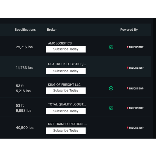Image resolution: width=156 pixels, height=156 pixels.
Task: Select the KING OF FREIGHT LLC broker name
Action: (x=64, y=85)
